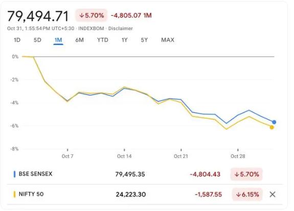Open the NIFTY 50 row
294x211 pixels.
tap(145, 194)
